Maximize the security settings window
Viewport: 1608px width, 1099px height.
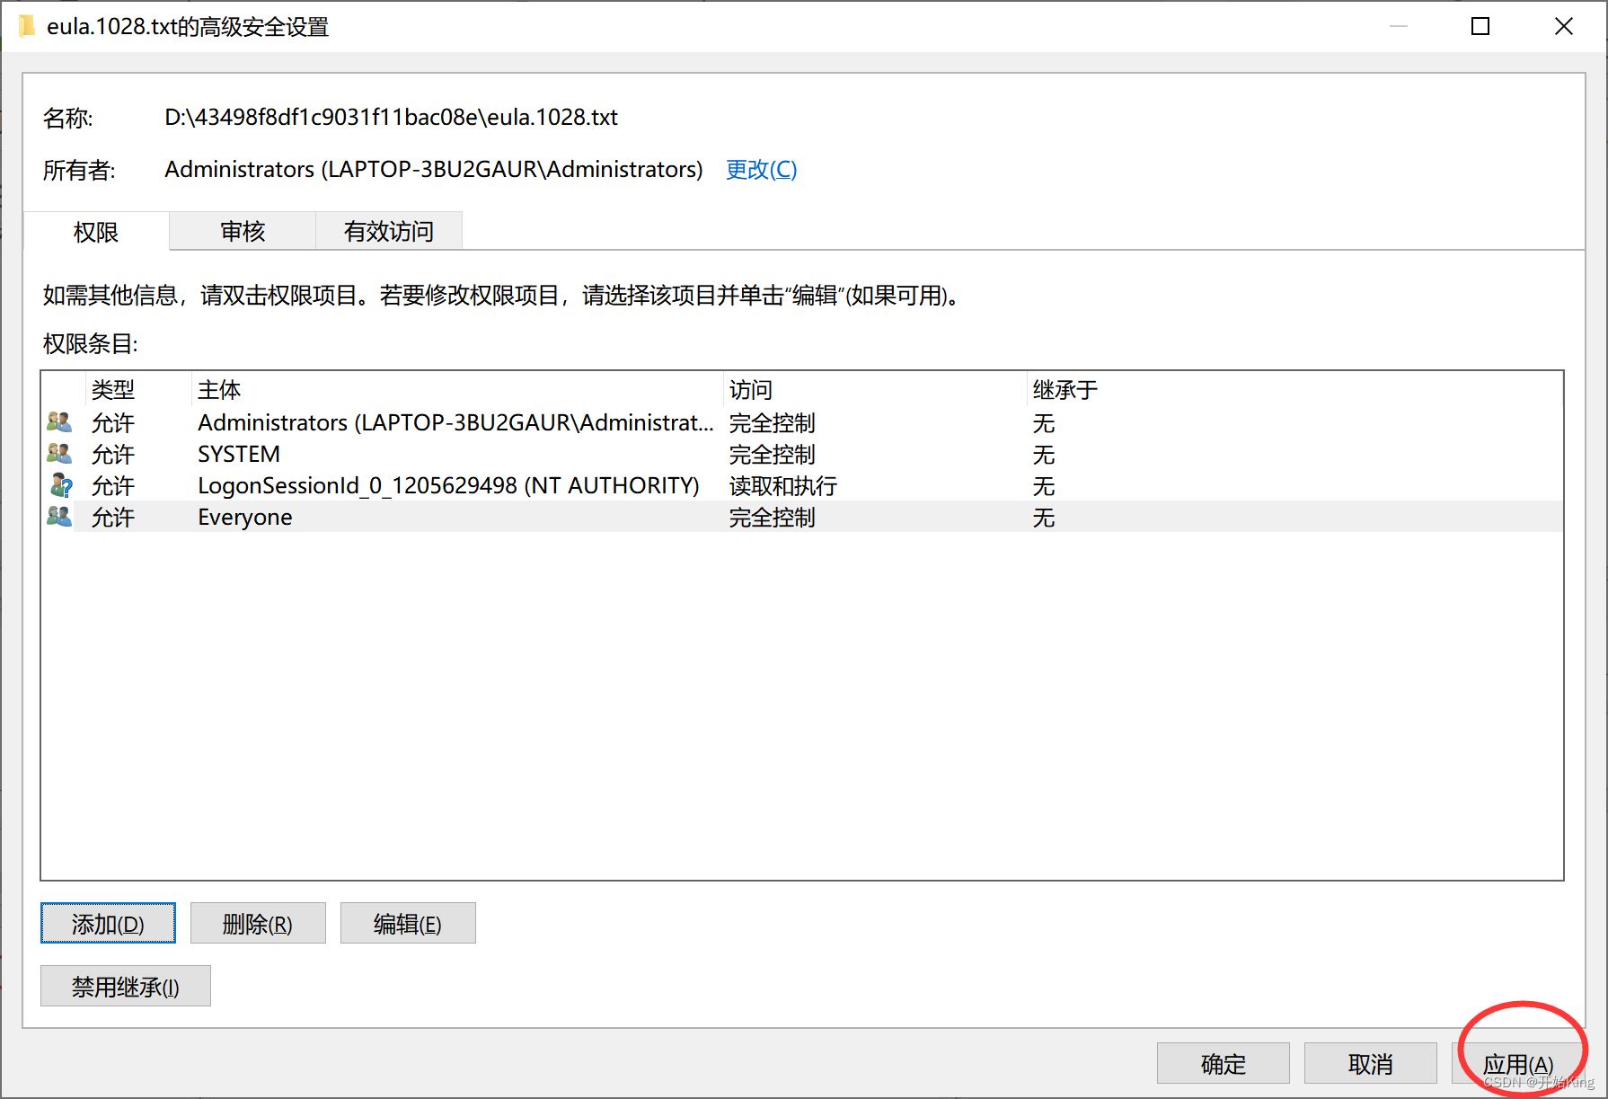[1480, 26]
